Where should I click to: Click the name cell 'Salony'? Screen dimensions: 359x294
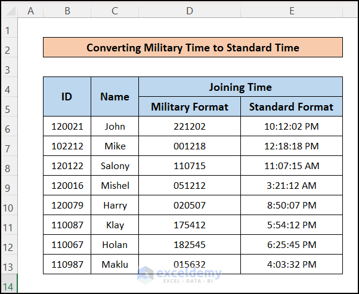114,166
